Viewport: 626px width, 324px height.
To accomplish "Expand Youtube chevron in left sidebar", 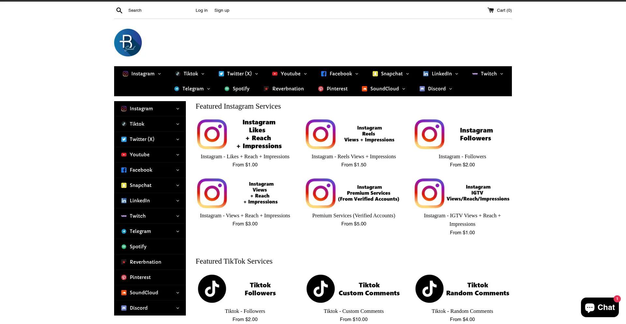I will coord(178,155).
